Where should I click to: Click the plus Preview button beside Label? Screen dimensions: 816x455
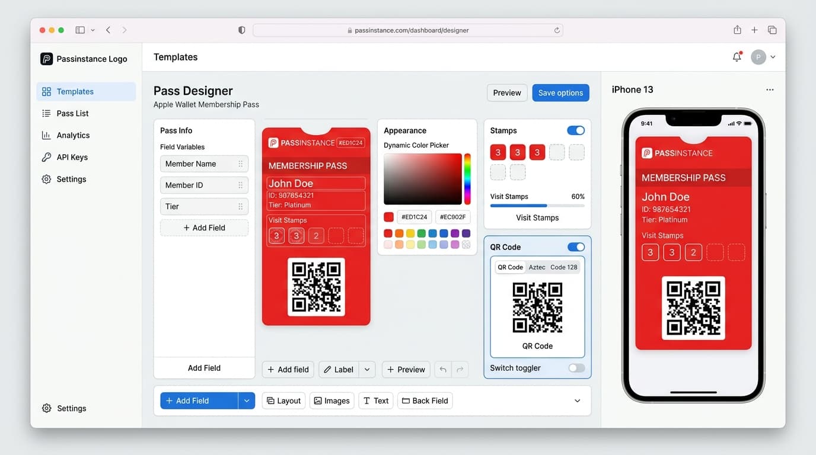(x=406, y=370)
